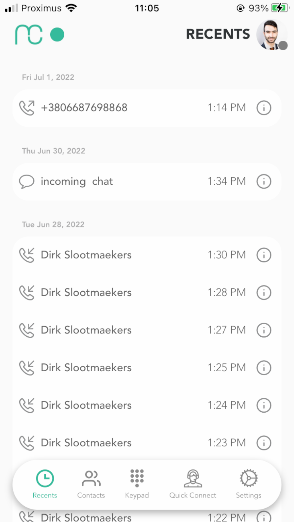
Task: Tap the info icon for the 1:23 PM call
Action: [264, 443]
